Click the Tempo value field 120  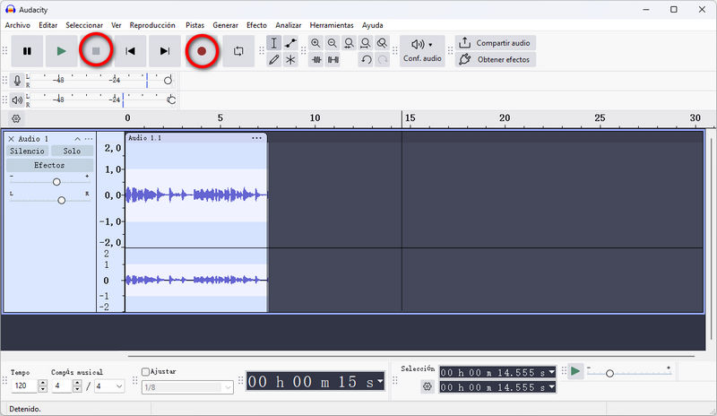tap(24, 386)
